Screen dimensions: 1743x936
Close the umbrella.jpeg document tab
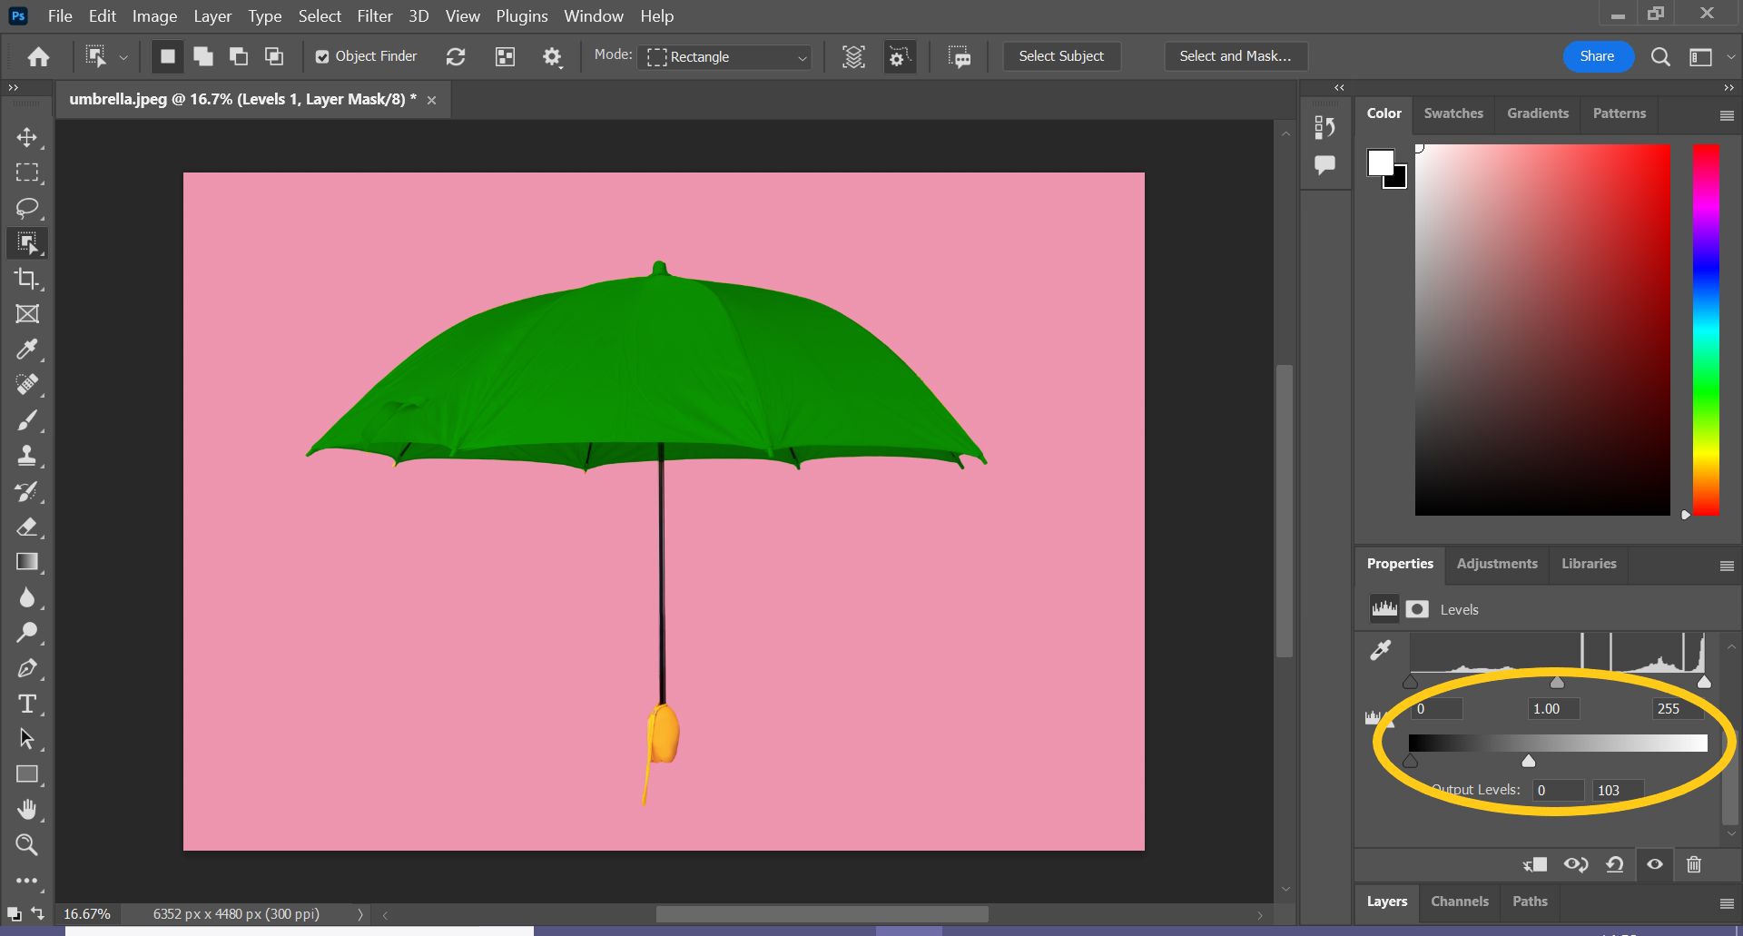(x=432, y=101)
